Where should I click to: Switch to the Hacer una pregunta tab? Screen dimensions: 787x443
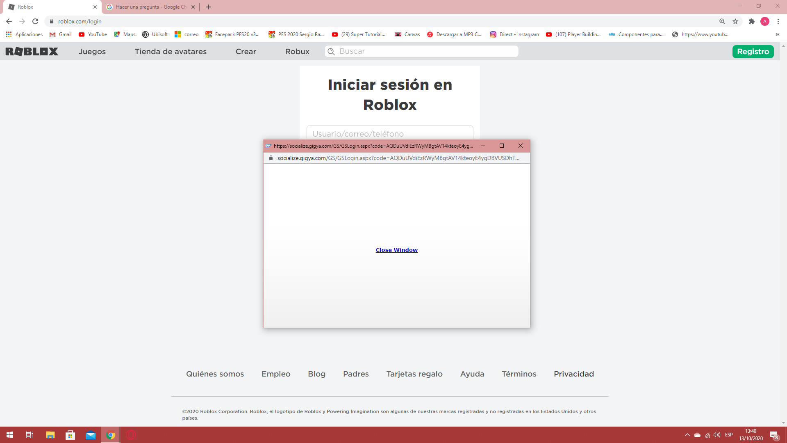tap(151, 7)
